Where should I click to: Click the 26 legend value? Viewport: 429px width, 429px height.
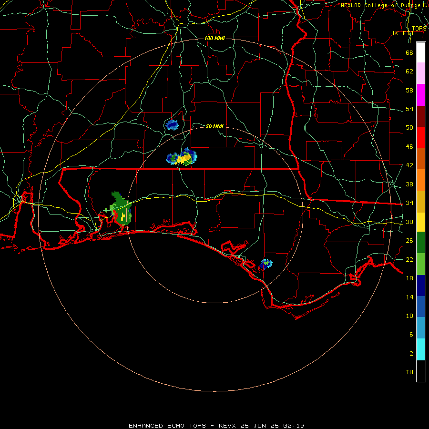pyautogui.click(x=409, y=241)
